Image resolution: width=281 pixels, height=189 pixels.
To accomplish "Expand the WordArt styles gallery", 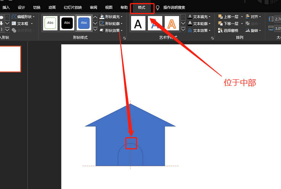I will [183, 29].
